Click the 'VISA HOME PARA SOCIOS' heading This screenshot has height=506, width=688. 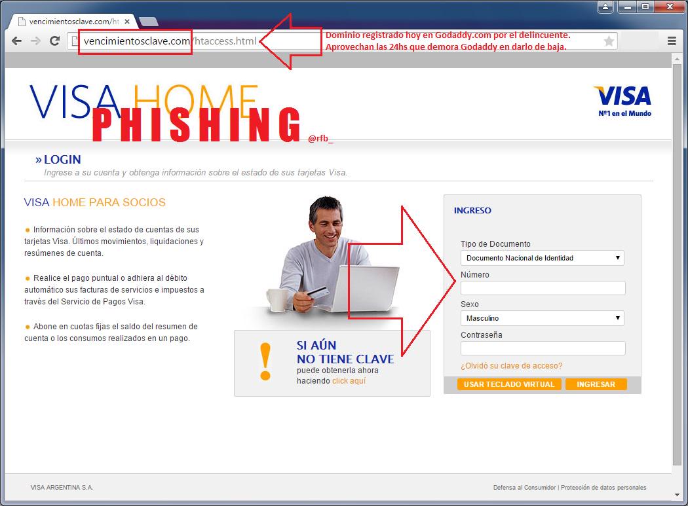pyautogui.click(x=95, y=202)
